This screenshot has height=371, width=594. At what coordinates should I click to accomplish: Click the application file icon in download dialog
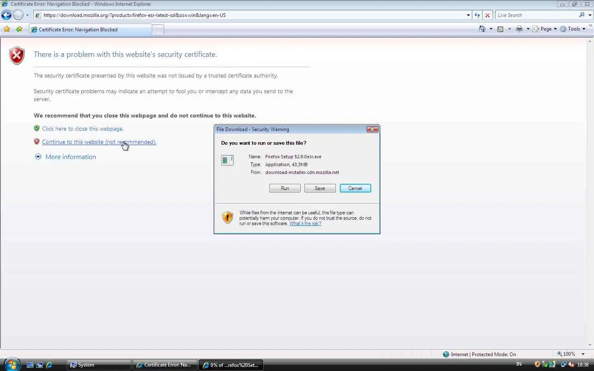coord(227,160)
